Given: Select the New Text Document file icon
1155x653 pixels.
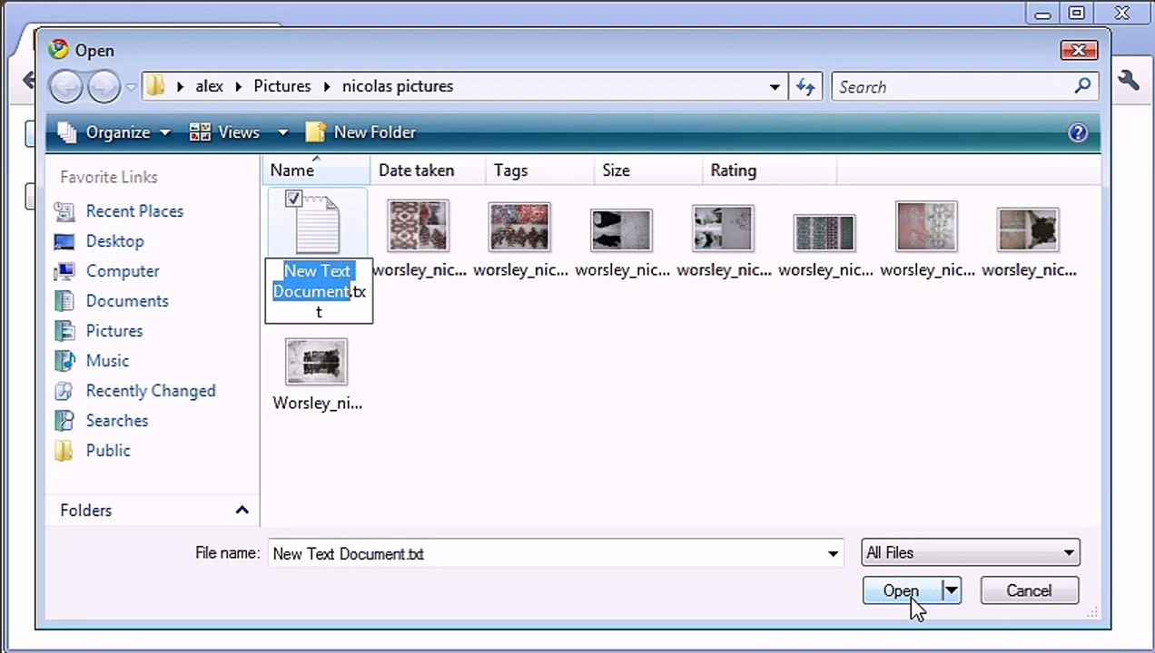Looking at the screenshot, I should coord(317,225).
